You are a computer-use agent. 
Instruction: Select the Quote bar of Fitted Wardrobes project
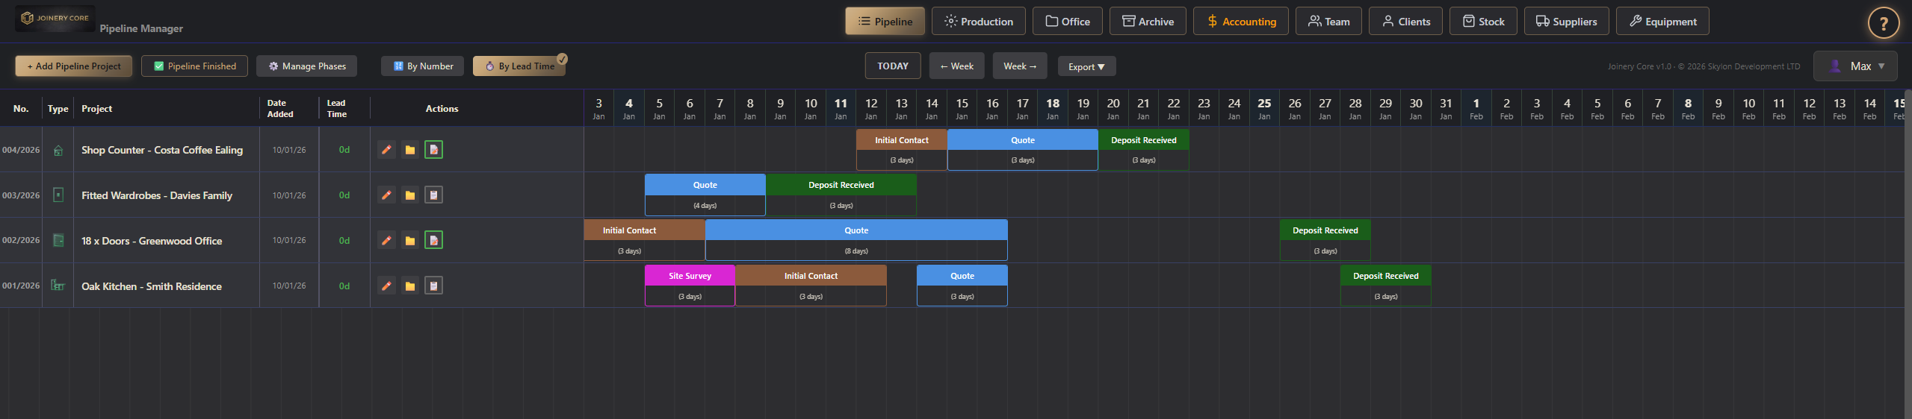point(705,195)
